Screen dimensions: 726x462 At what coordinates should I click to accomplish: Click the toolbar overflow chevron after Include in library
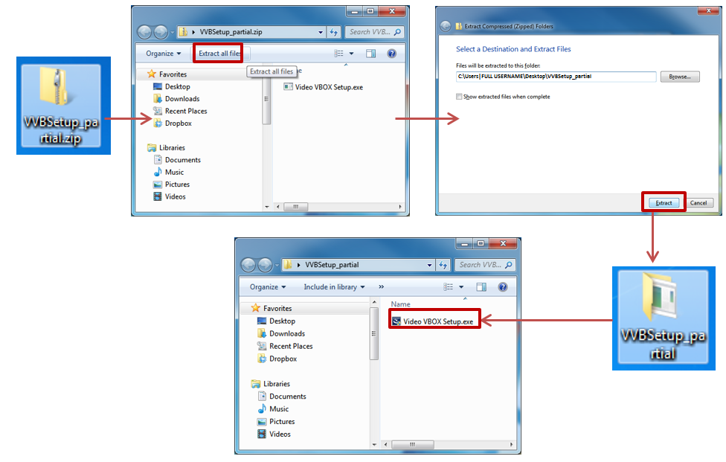(382, 287)
